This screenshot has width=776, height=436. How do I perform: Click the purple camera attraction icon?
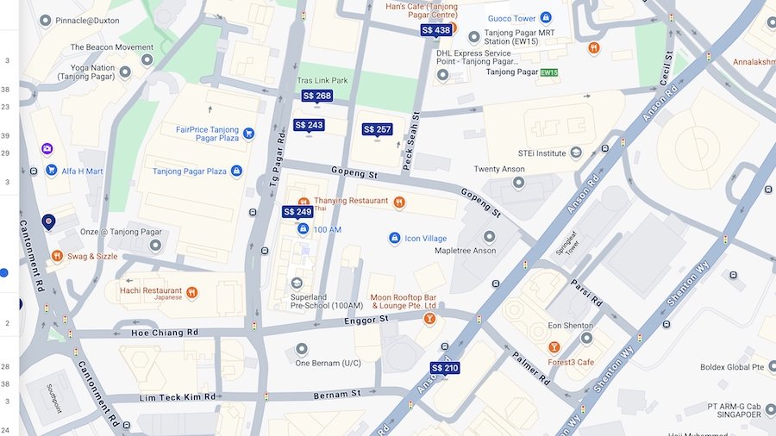point(47,148)
